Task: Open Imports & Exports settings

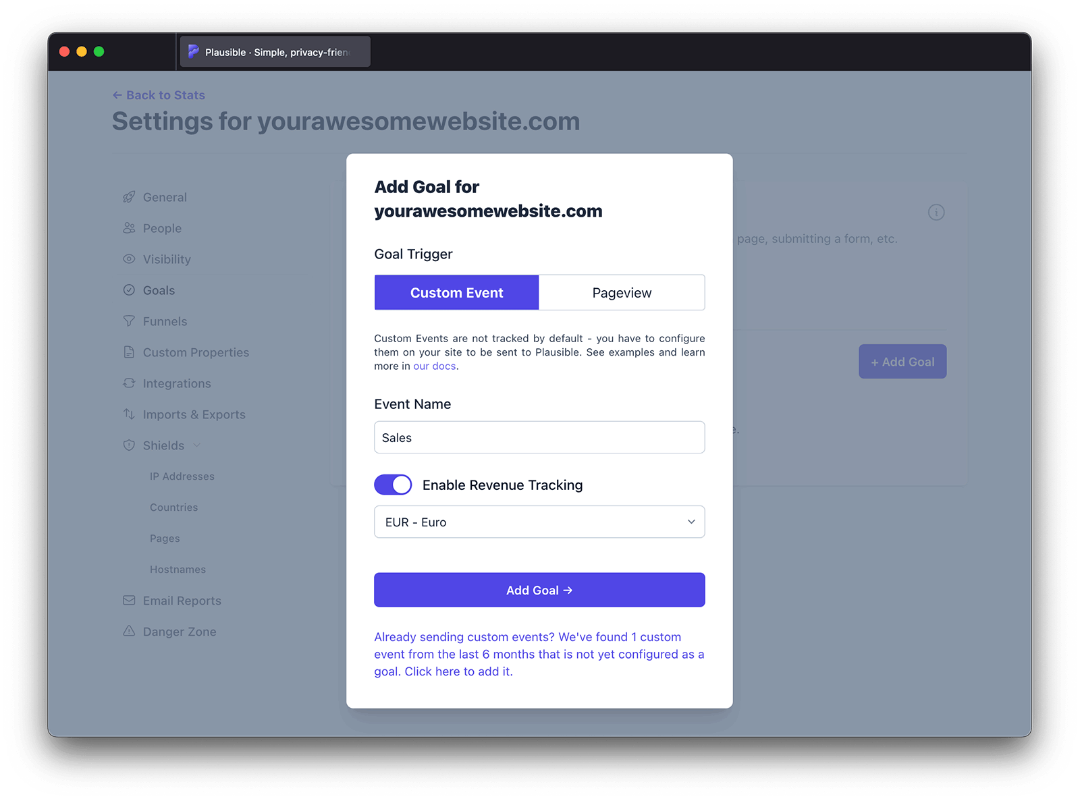Action: (194, 414)
